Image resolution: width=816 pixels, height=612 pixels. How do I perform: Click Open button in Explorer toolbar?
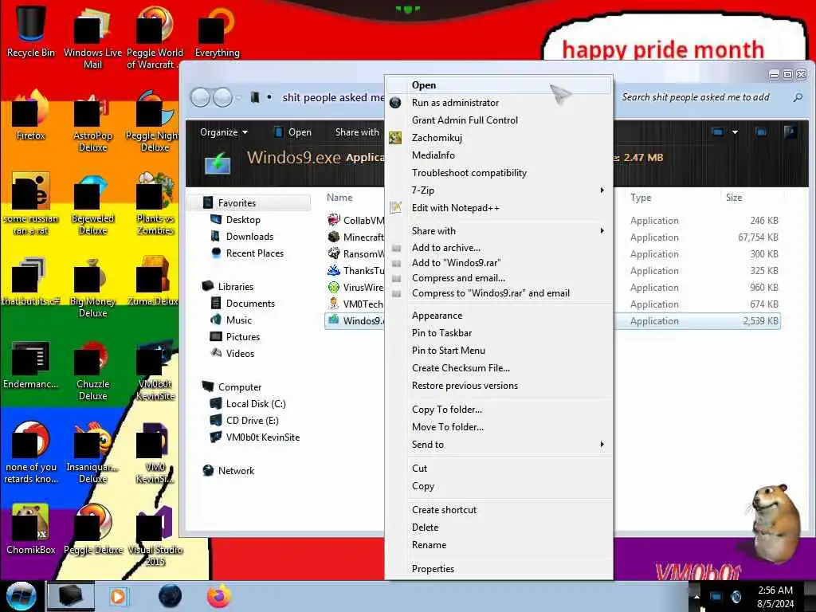(x=292, y=132)
